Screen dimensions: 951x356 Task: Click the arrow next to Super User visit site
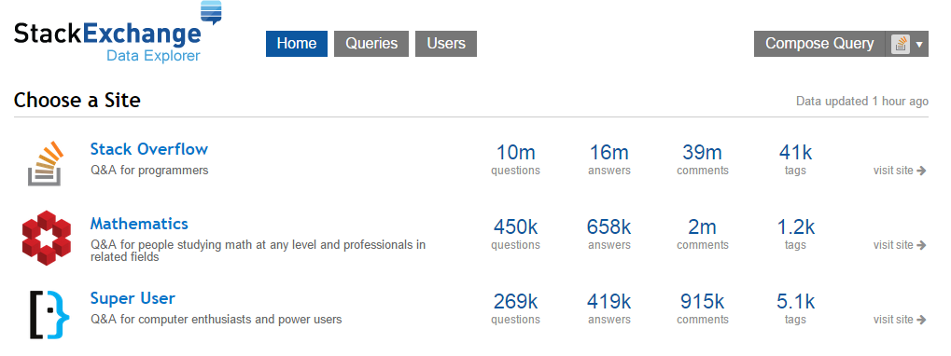pyautogui.click(x=922, y=320)
